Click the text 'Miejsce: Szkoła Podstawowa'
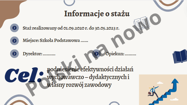This screenshot has height=105, width=187. 51,41
